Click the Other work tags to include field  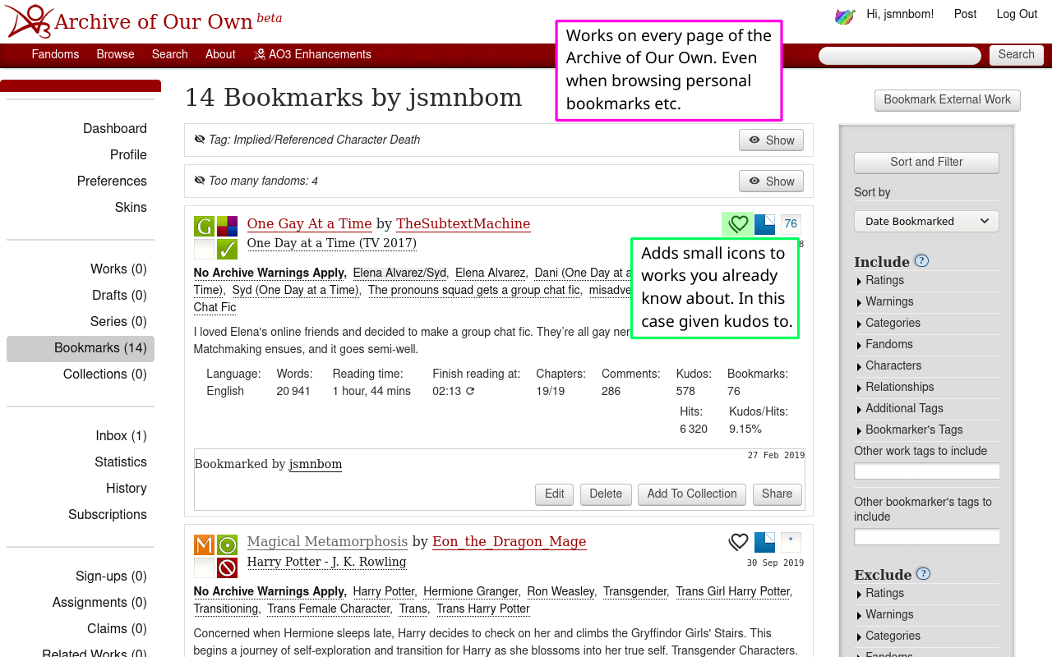pos(926,471)
